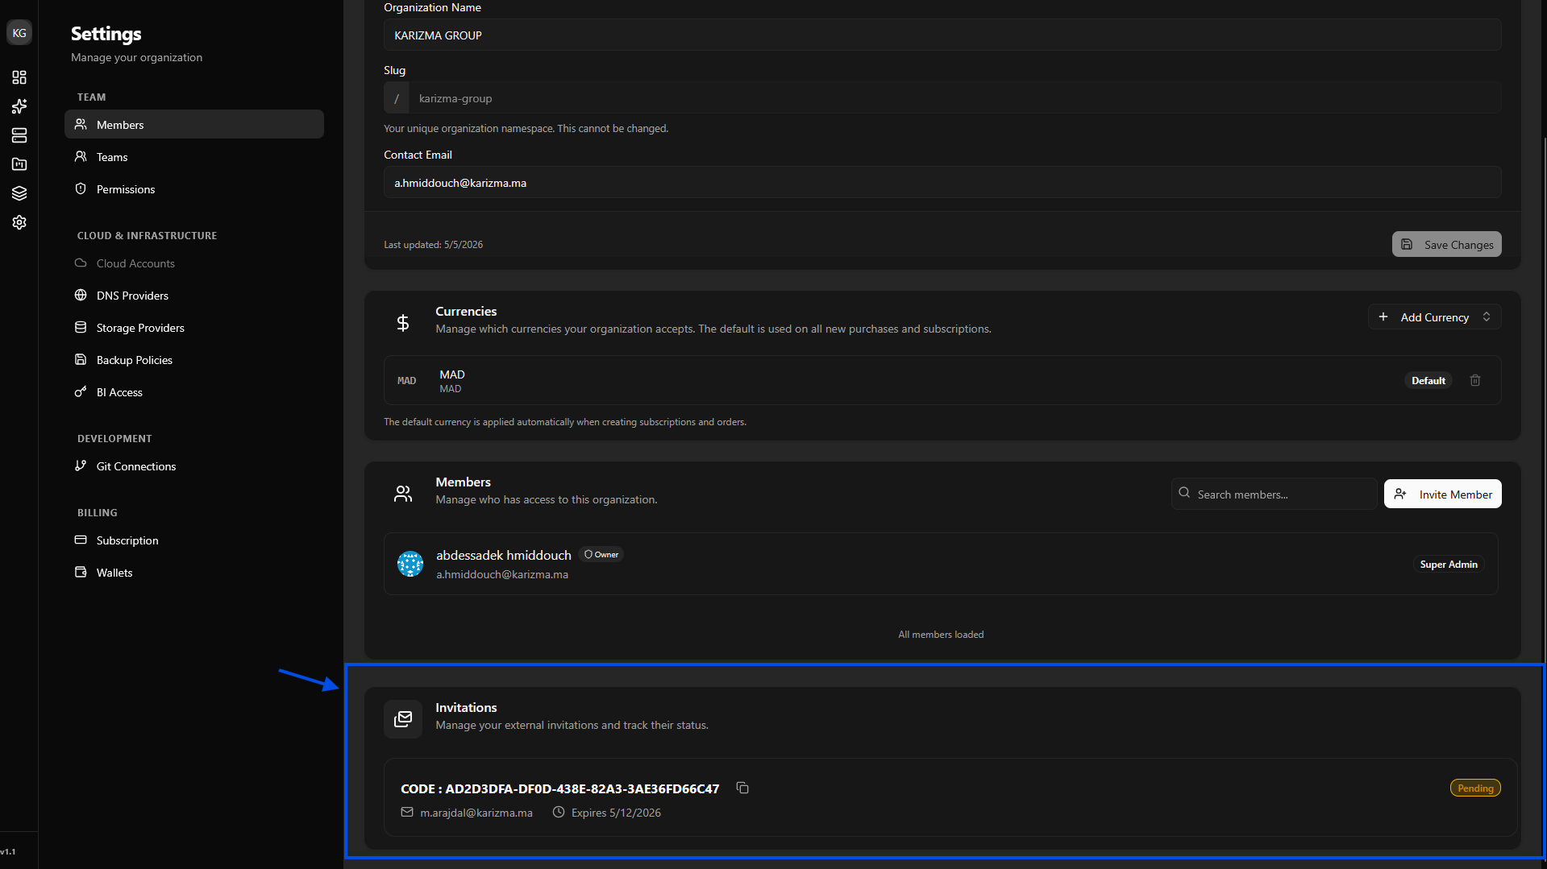Click the BI Access key icon
Image resolution: width=1547 pixels, height=869 pixels.
81,392
